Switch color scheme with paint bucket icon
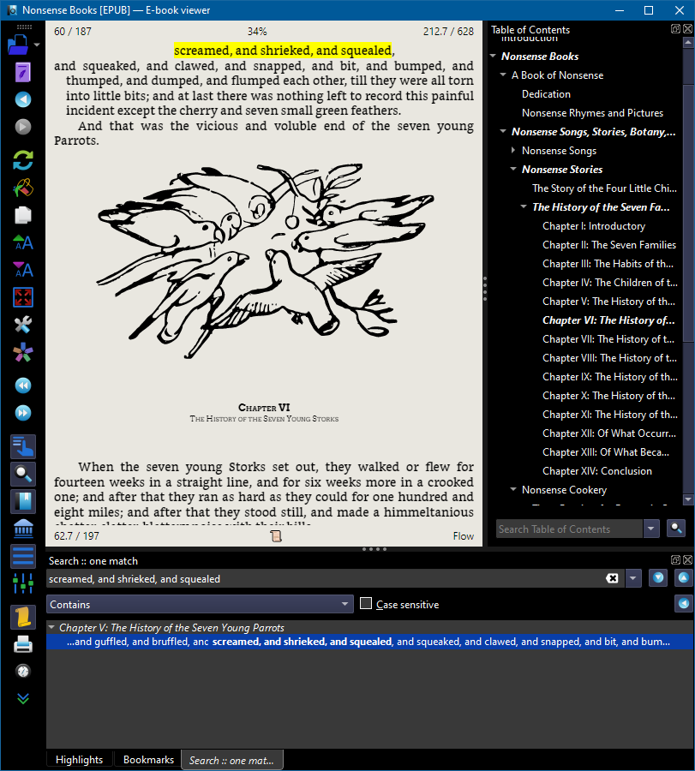 click(22, 188)
